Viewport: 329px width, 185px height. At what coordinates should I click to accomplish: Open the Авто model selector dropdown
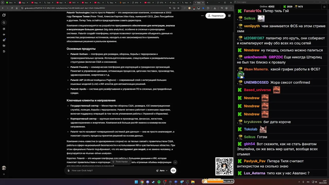tap(162, 171)
